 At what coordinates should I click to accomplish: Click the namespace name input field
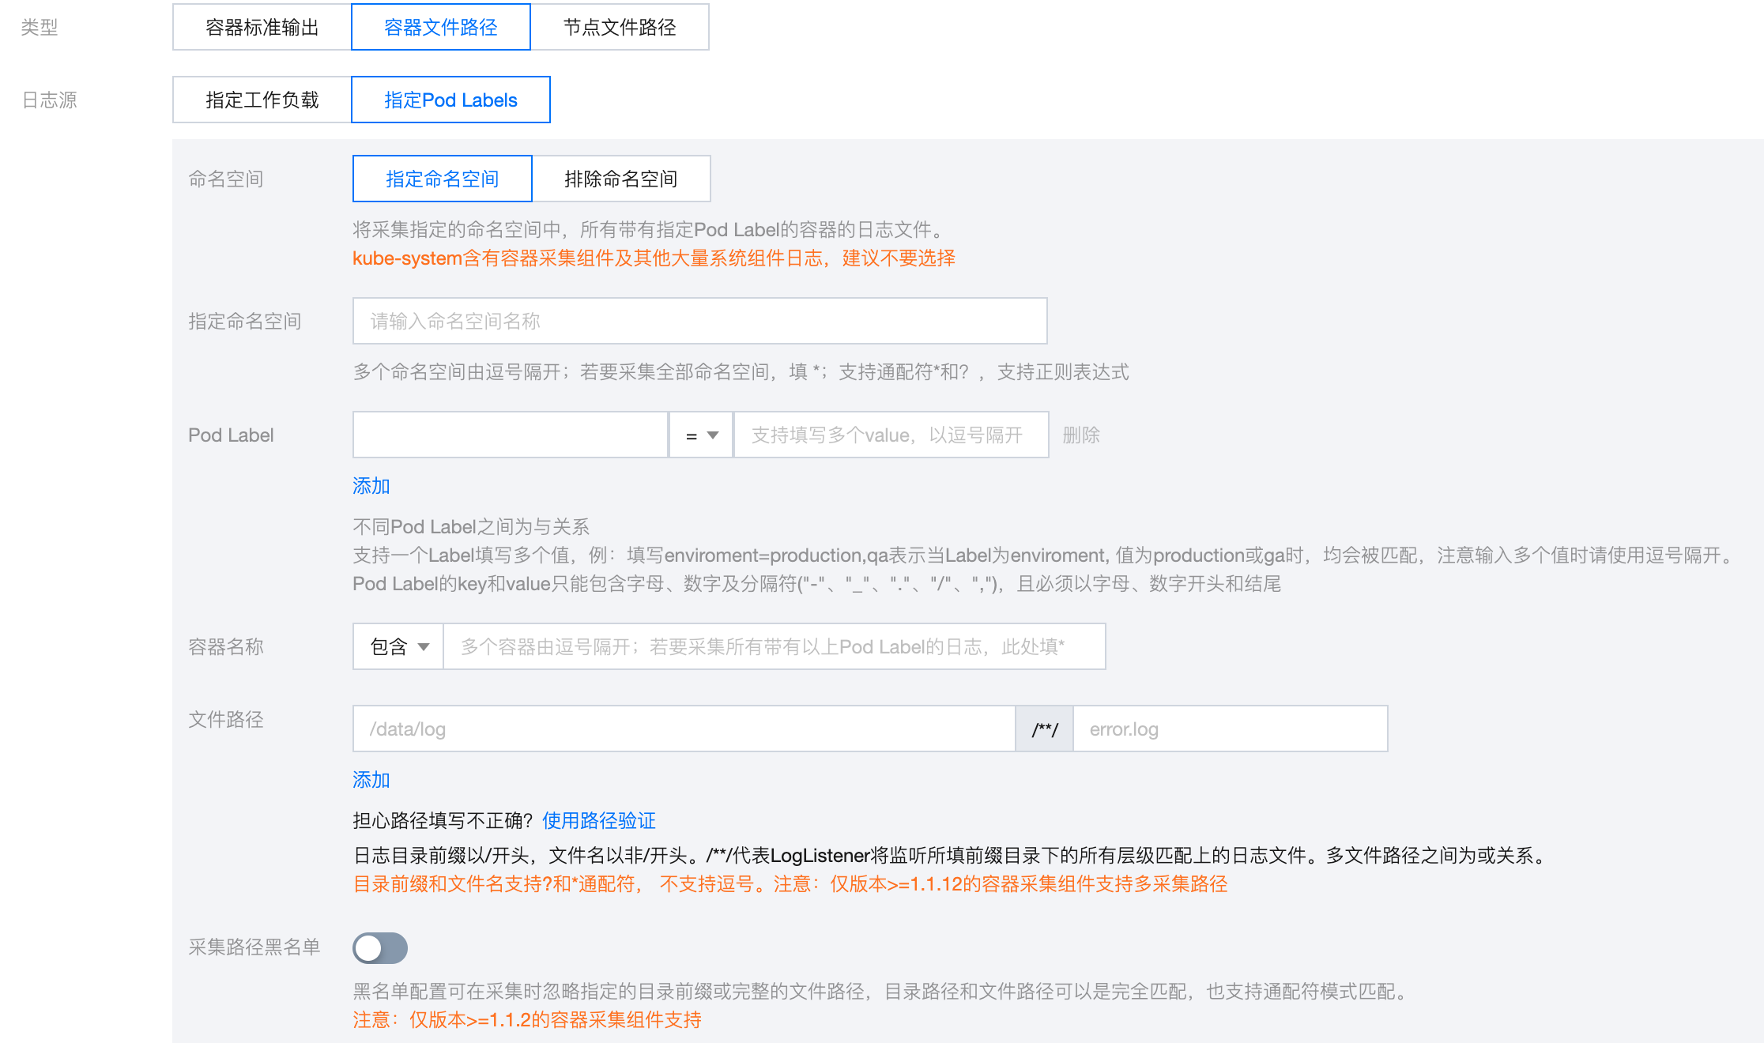(699, 322)
